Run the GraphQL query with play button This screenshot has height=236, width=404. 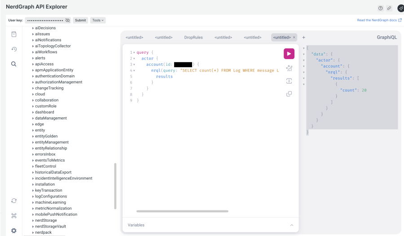[x=289, y=54]
